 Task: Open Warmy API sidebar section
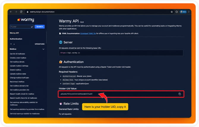click(14, 33)
